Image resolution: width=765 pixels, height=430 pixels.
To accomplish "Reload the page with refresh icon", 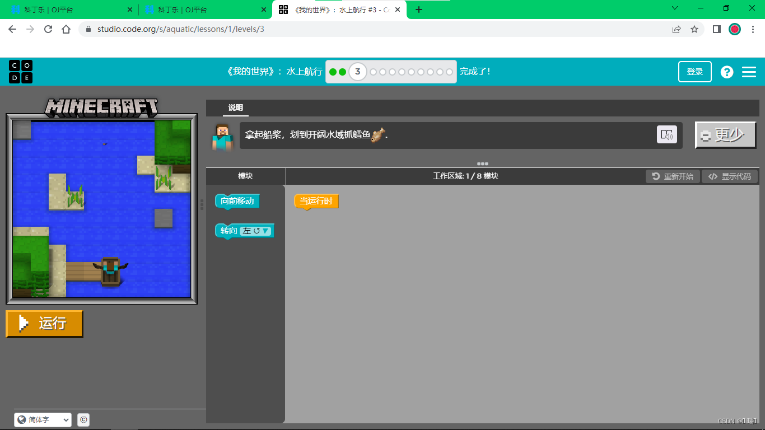I will click(48, 29).
